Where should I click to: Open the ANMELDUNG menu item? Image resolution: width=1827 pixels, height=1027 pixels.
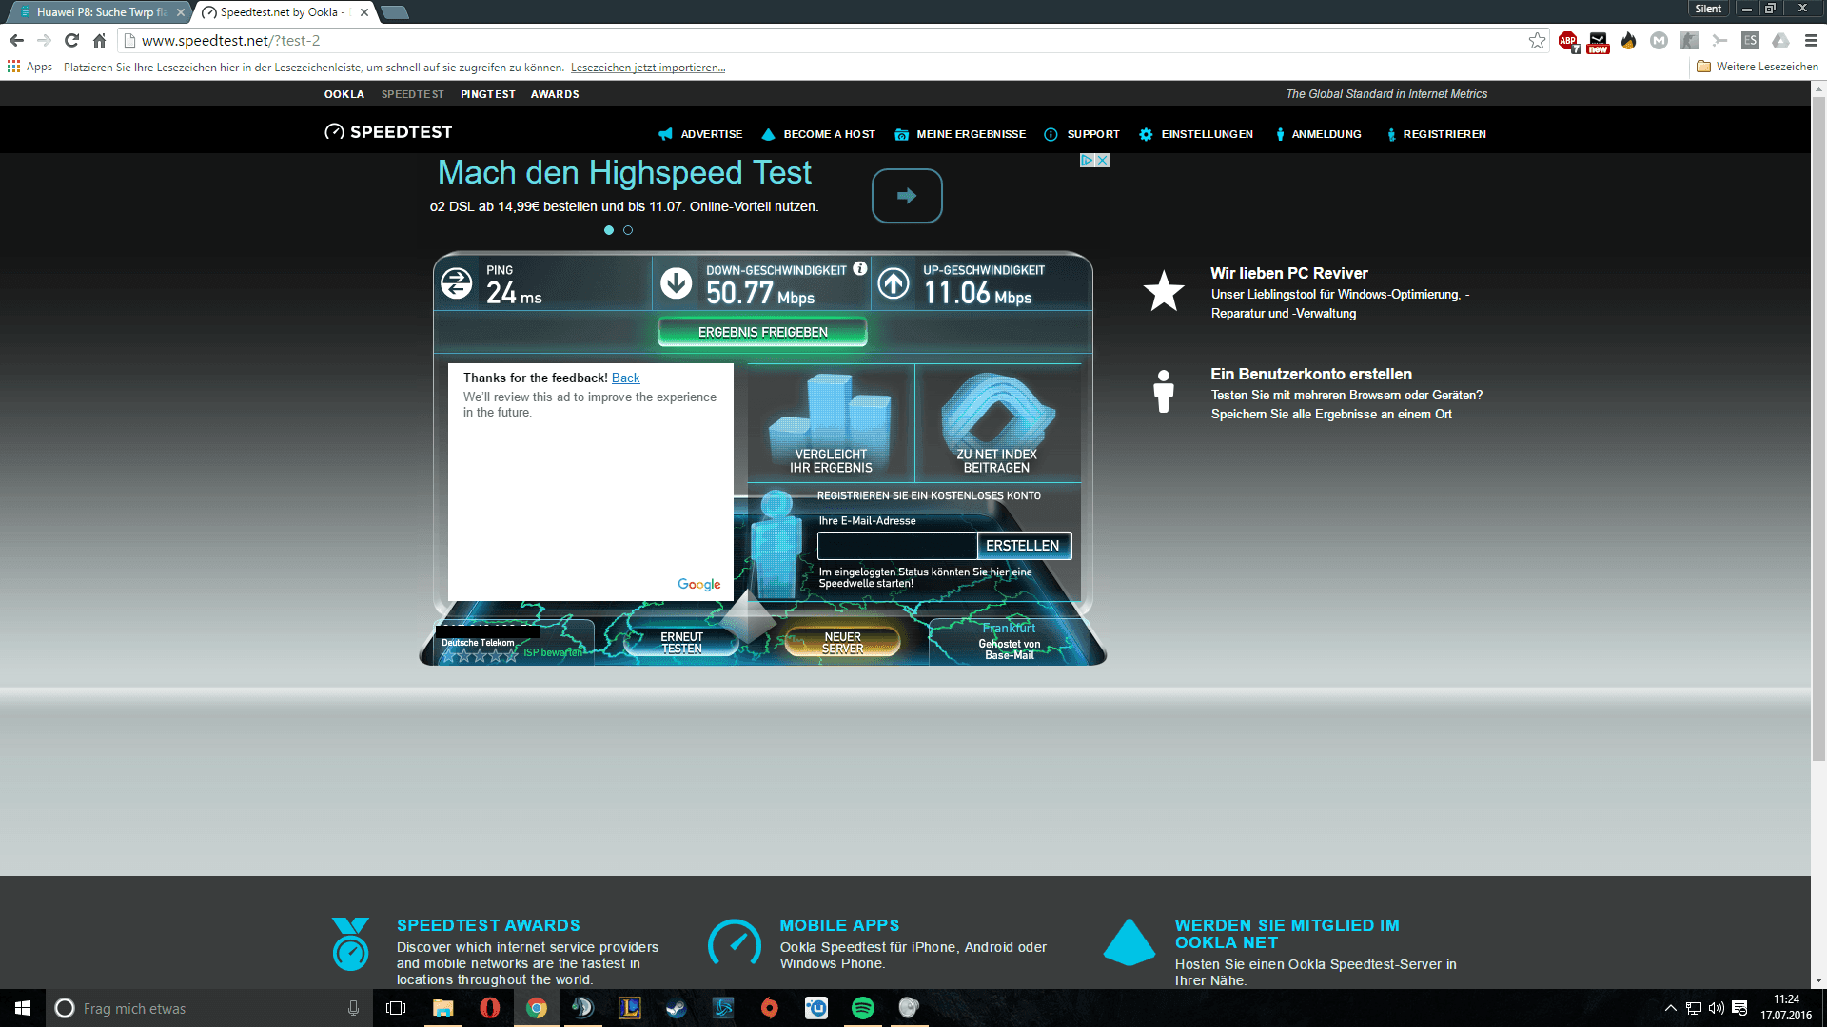tap(1319, 134)
